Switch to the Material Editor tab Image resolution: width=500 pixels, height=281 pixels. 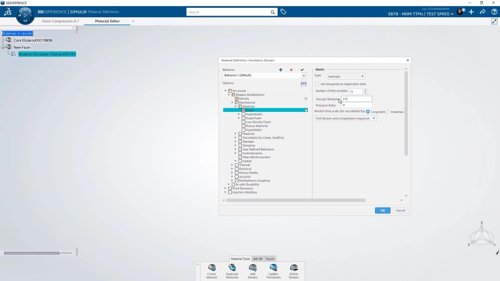click(x=107, y=21)
